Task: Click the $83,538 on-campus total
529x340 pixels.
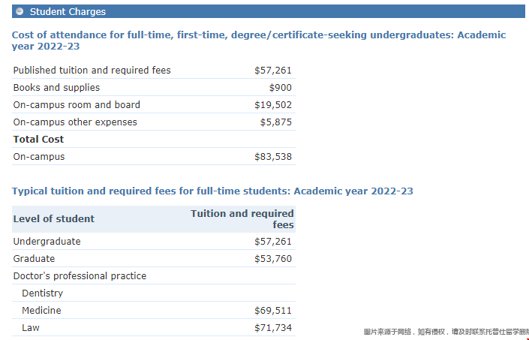Action: tap(273, 157)
